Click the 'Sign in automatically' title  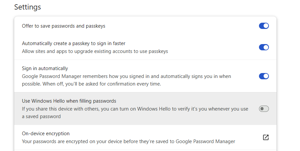coord(45,68)
